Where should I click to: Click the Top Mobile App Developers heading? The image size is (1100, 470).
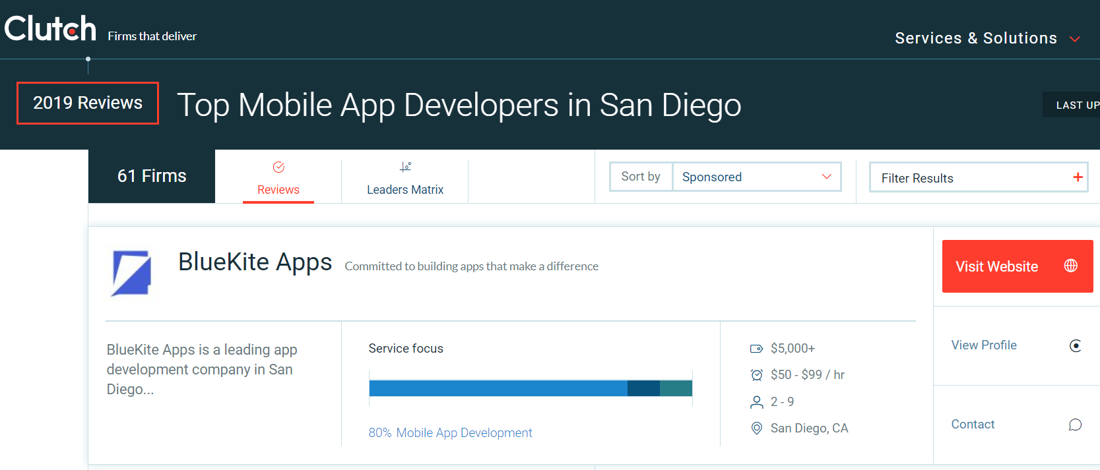click(459, 105)
